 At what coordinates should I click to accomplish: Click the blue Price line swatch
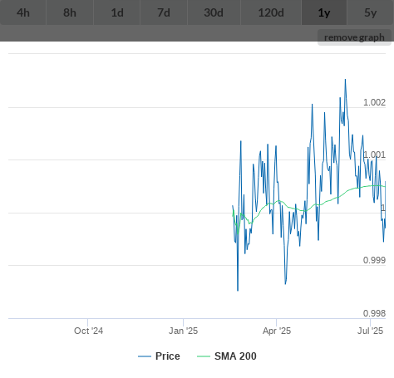(145, 356)
